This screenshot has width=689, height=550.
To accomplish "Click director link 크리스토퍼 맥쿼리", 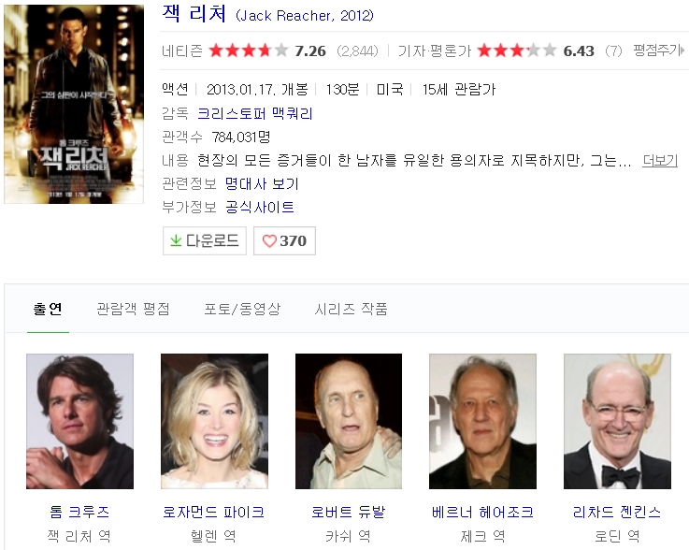I will (255, 113).
